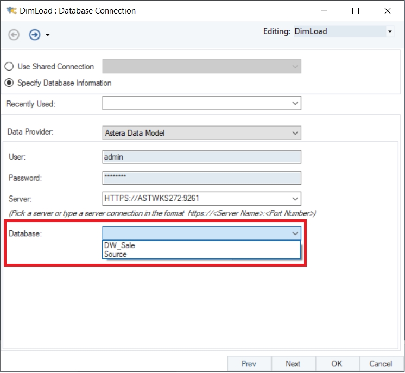Choose Source from the database list
Screen dimensions: 405x373
116,254
